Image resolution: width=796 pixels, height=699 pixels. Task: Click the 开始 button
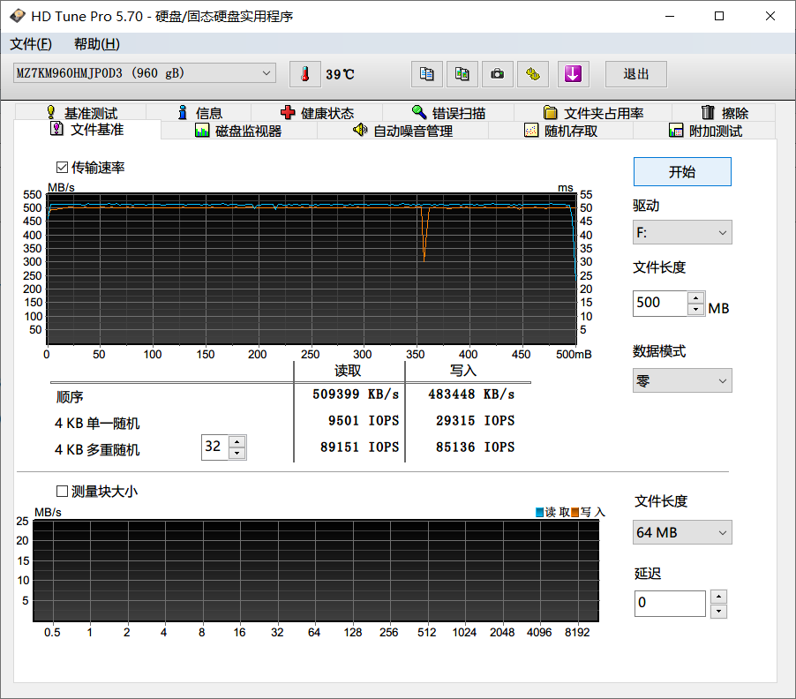(x=682, y=171)
